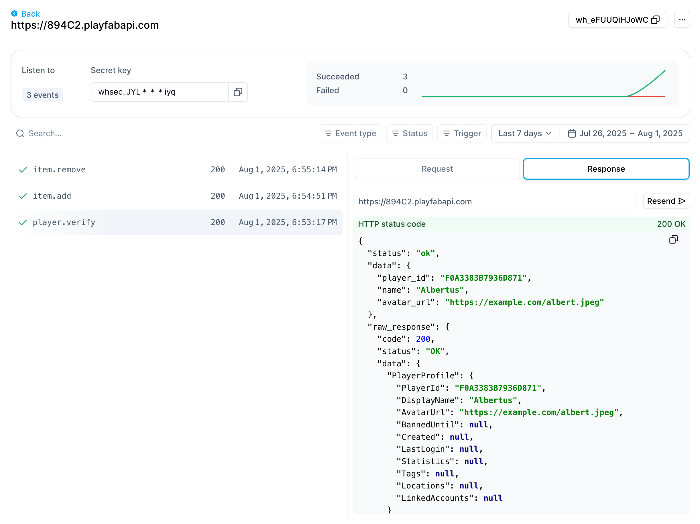Click the back arrow icon
Screen dimensions: 700x524
click(x=14, y=13)
